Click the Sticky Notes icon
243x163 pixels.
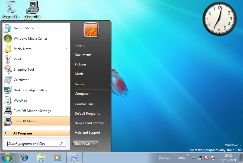(8, 49)
